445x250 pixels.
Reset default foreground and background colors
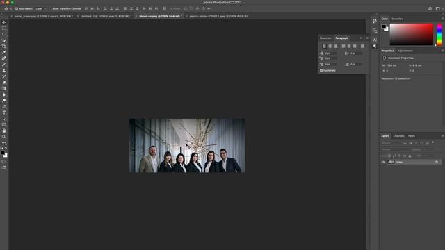(1, 148)
